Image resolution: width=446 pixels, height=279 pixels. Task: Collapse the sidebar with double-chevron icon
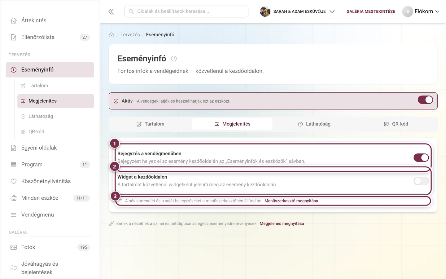tap(111, 11)
